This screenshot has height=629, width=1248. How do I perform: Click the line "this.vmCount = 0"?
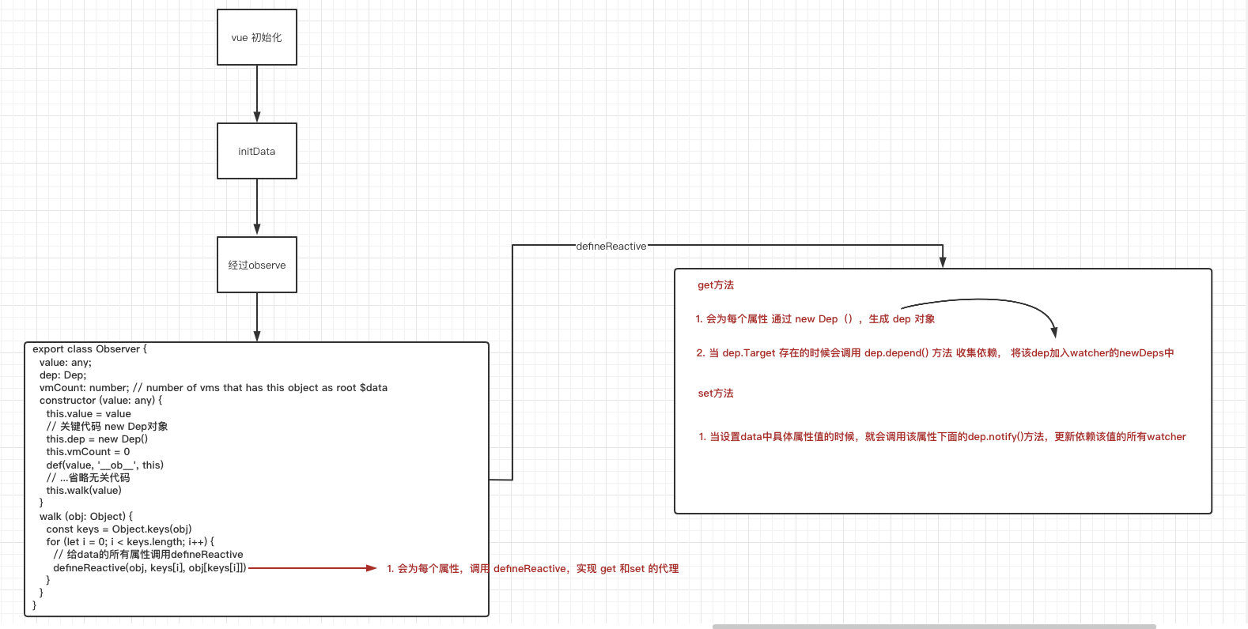click(x=88, y=452)
